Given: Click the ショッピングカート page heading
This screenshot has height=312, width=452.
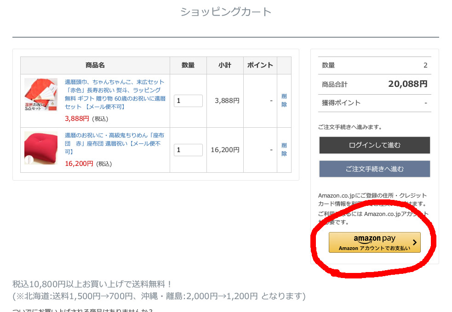Looking at the screenshot, I should point(226,12).
